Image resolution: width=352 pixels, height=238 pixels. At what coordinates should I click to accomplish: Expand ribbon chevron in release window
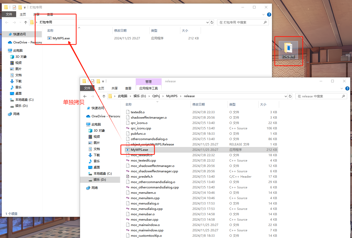(341, 88)
